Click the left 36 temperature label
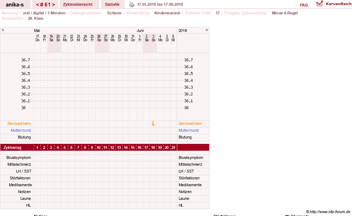Screen dimensions: 352x216 24,108
